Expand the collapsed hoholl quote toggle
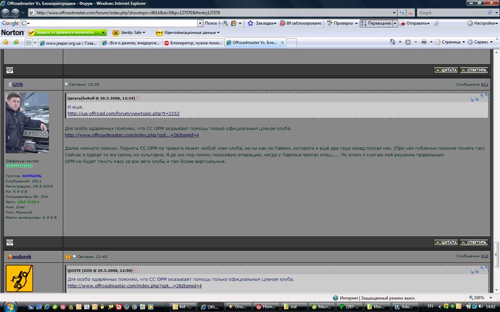 click(138, 98)
